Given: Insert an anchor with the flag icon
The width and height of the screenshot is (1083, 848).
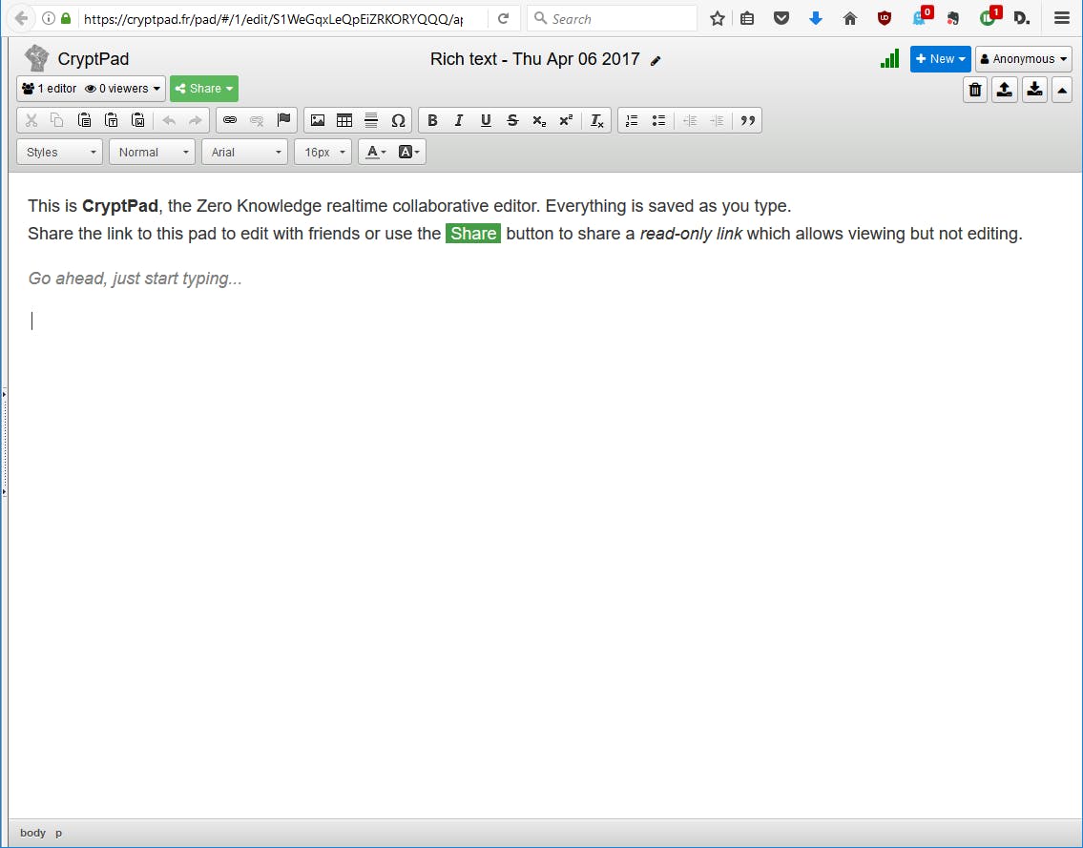Looking at the screenshot, I should tap(284, 120).
